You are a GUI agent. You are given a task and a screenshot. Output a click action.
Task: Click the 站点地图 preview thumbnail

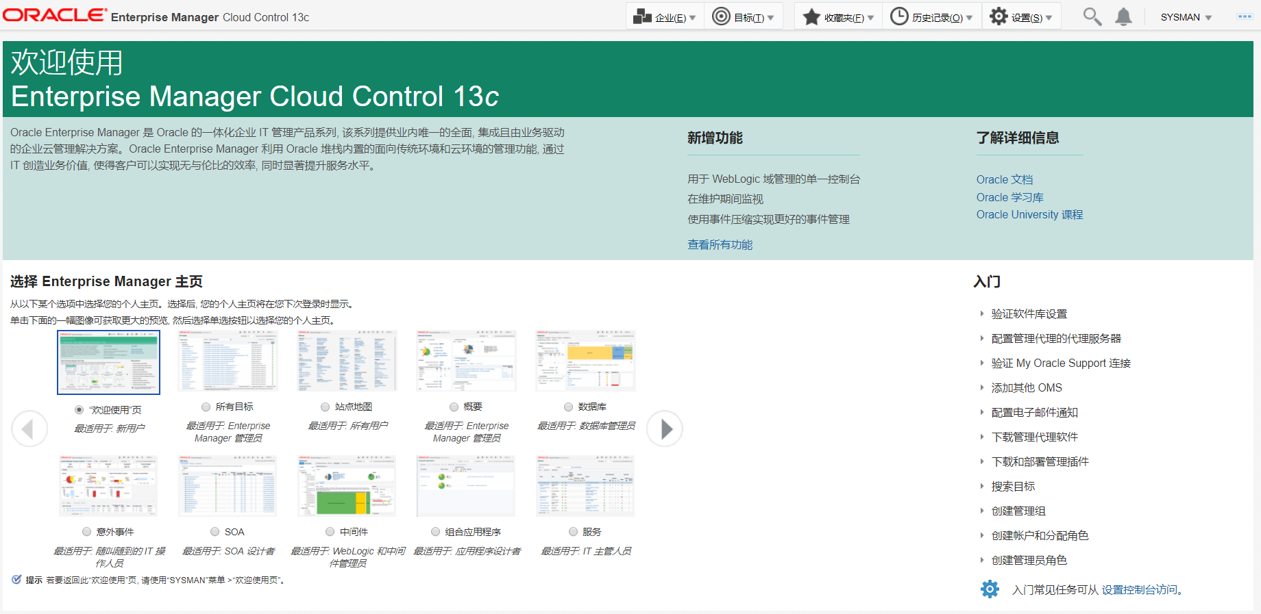pos(347,361)
